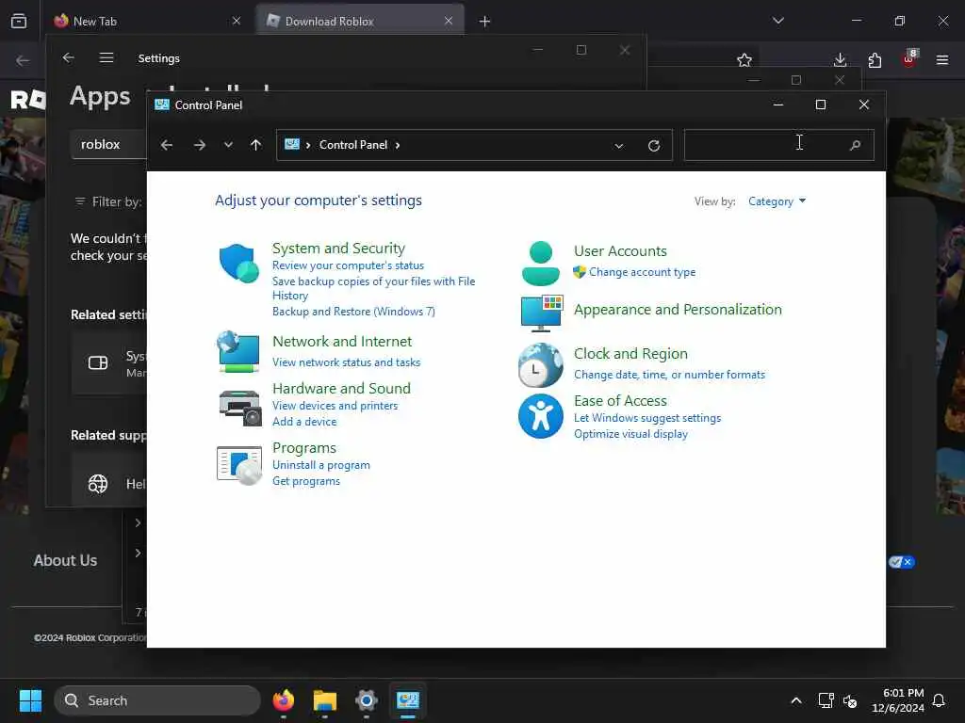Screen dimensions: 965x723
Task: Go up one level with the up arrow
Action: click(256, 145)
